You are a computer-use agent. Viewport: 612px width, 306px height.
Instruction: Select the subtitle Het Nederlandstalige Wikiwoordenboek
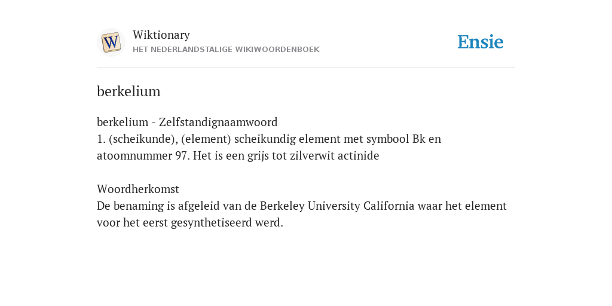pos(226,50)
